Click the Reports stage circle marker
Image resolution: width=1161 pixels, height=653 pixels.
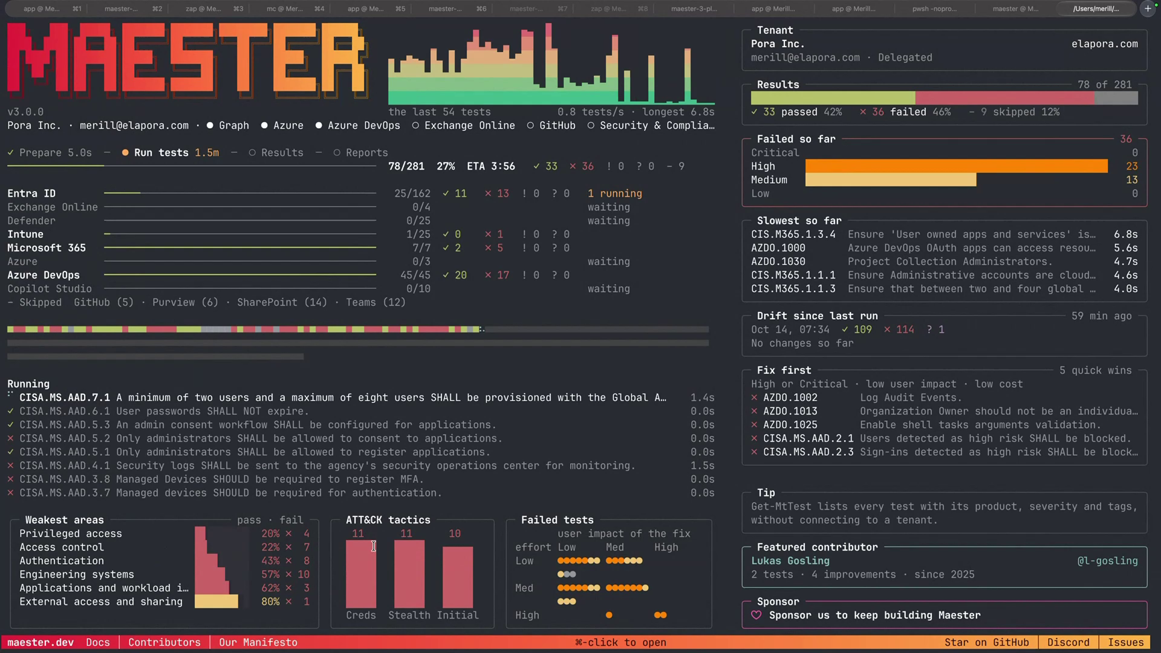337,152
